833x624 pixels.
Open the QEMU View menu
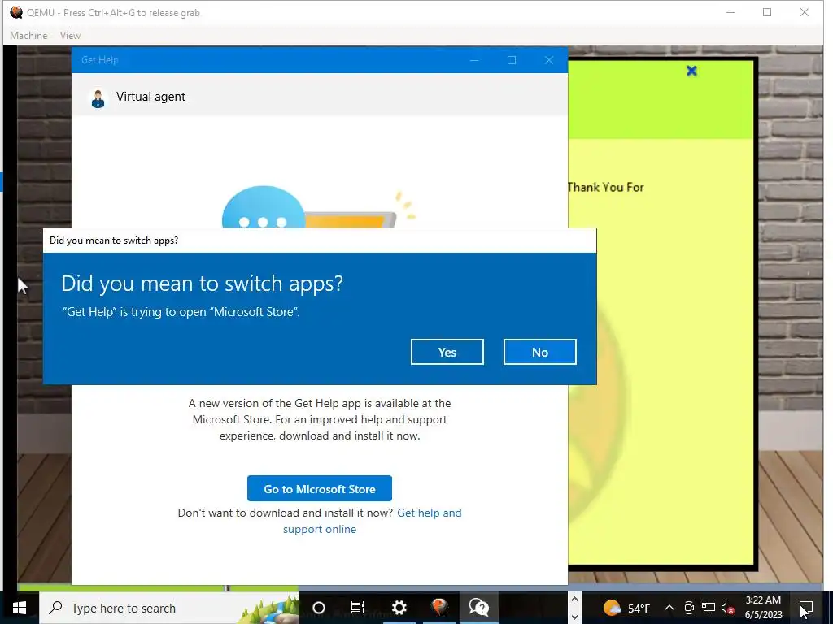pyautogui.click(x=70, y=36)
